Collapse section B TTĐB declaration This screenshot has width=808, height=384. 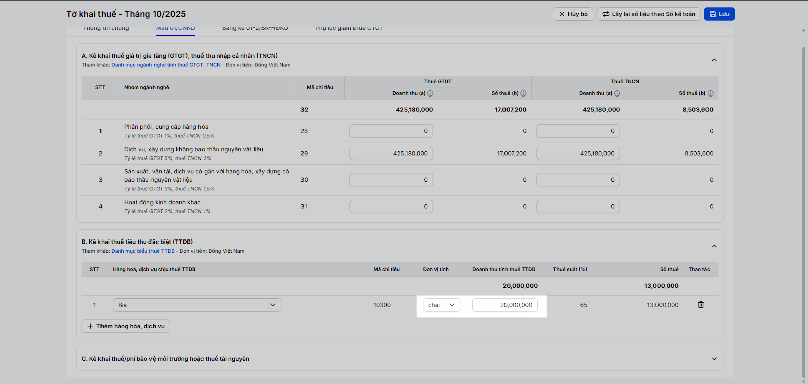714,246
